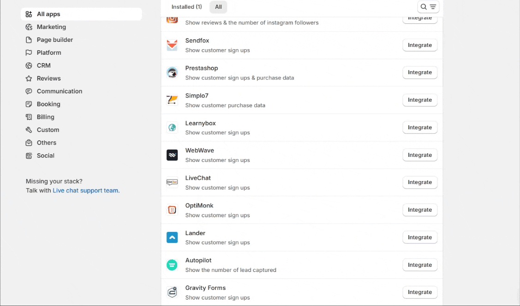Open the Live chat support team link
This screenshot has width=520, height=306.
click(x=86, y=191)
